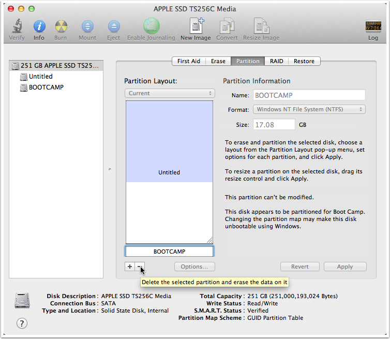Grab the partition resize handle corner
This screenshot has width=390, height=339.
[209, 240]
